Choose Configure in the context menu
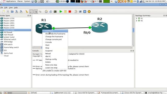The image size is (167, 94). [55, 31]
